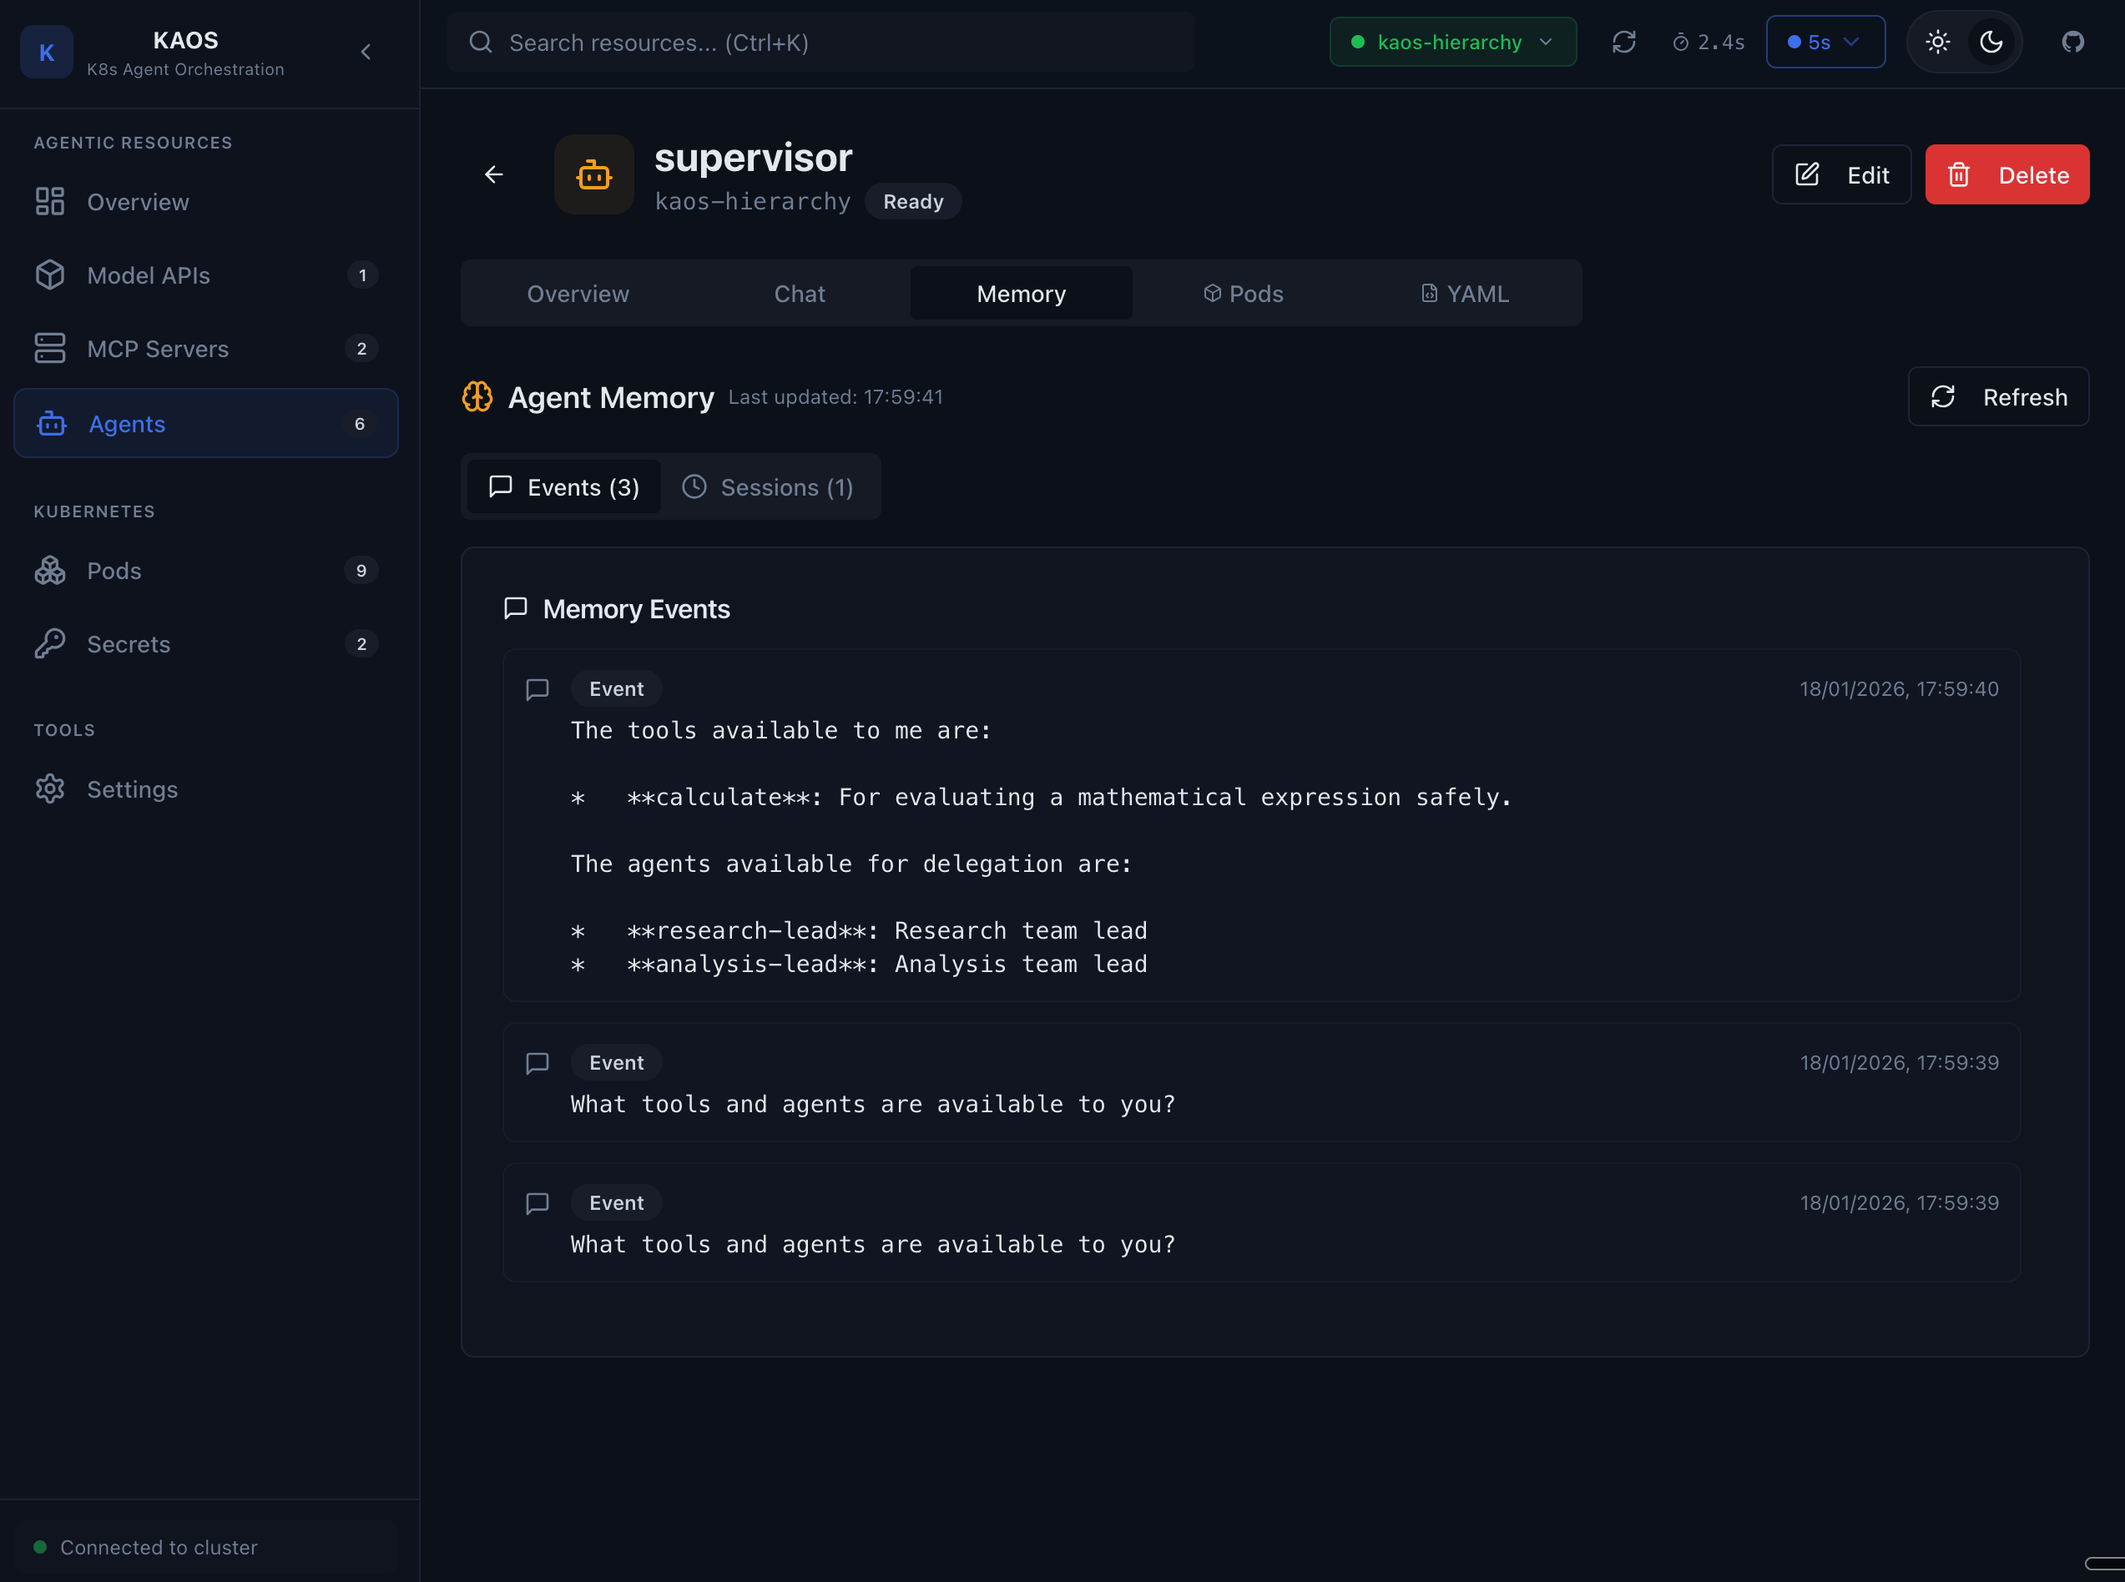This screenshot has width=2125, height=1582.
Task: Collapse the sidebar with chevron
Action: click(366, 52)
